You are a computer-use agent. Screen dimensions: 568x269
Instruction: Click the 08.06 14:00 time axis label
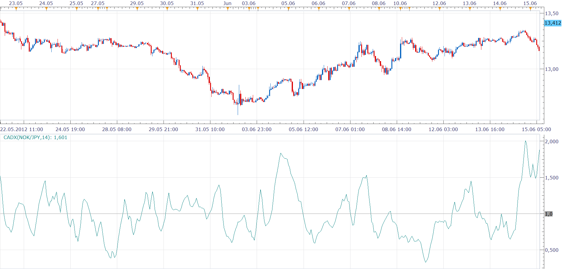click(x=397, y=129)
